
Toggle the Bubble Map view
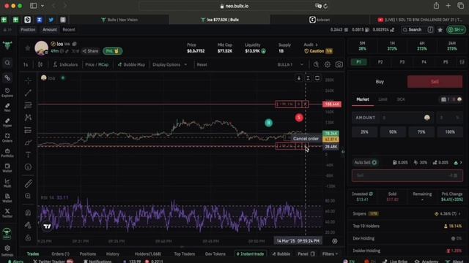[x=131, y=64]
